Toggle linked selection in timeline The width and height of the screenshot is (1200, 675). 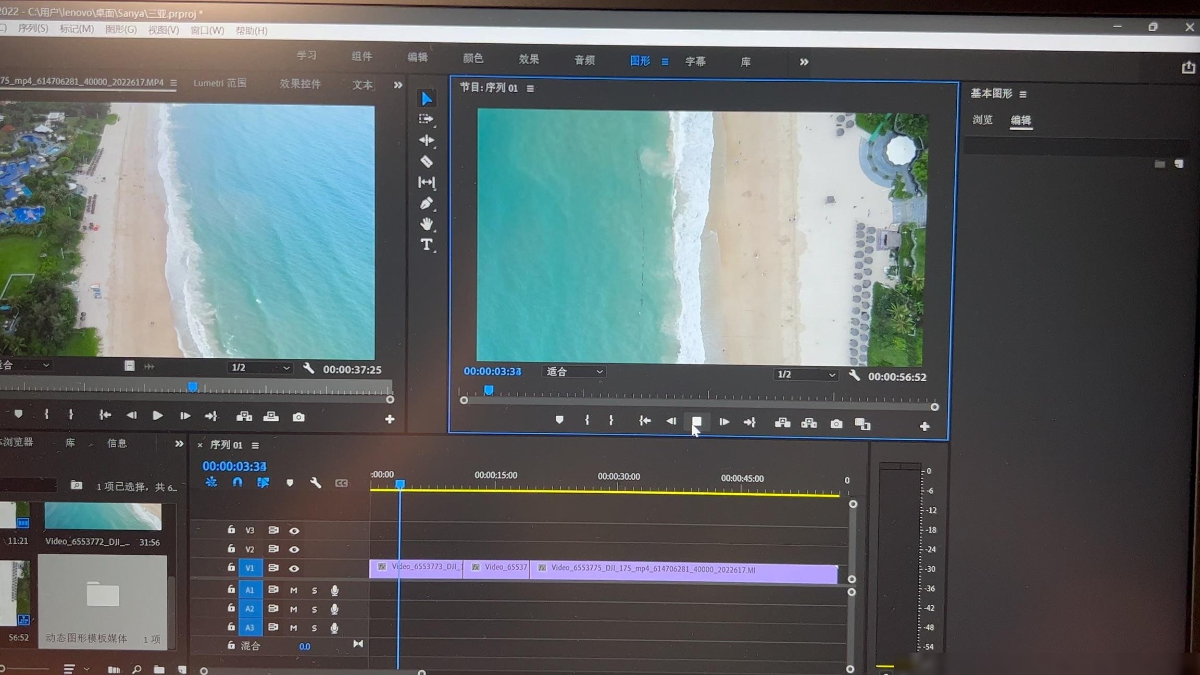pyautogui.click(x=263, y=483)
